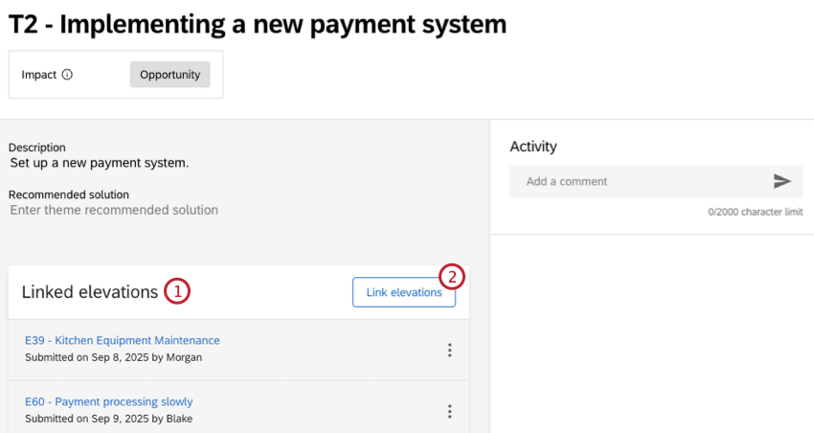Click red annotation marker number 1
This screenshot has width=814, height=433.
176,291
